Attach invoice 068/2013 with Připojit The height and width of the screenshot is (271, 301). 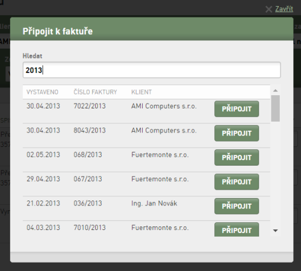click(237, 158)
